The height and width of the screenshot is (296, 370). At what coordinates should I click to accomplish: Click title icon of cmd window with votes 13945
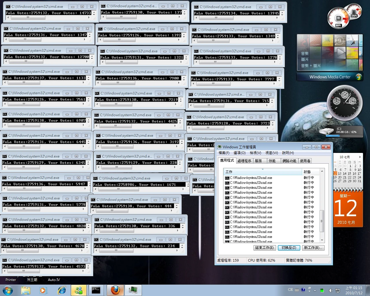coord(196,7)
